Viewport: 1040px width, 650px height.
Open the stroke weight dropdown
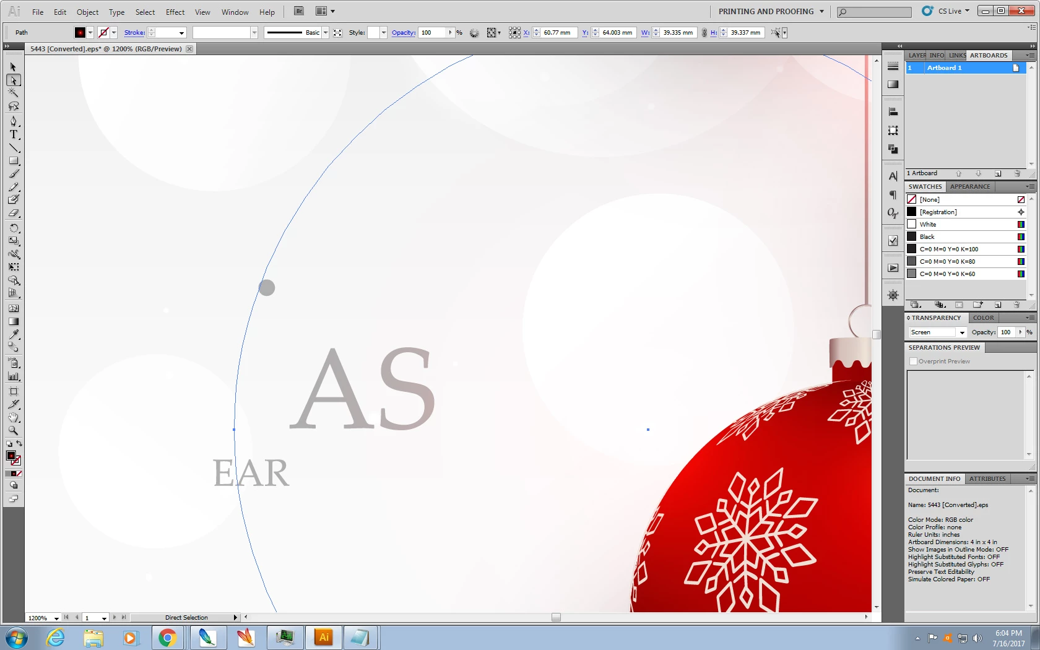coord(181,33)
